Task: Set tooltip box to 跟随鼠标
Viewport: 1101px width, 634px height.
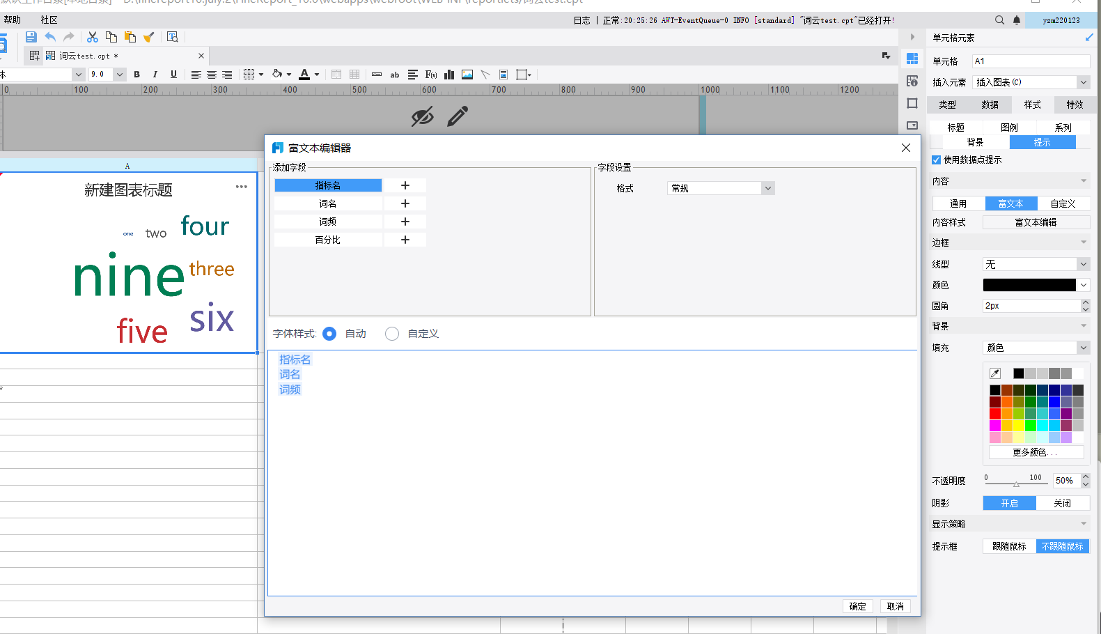Action: coord(1010,546)
